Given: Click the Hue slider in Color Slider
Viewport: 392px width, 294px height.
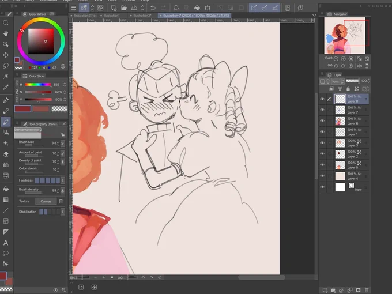Looking at the screenshot, I should pyautogui.click(x=38, y=85).
